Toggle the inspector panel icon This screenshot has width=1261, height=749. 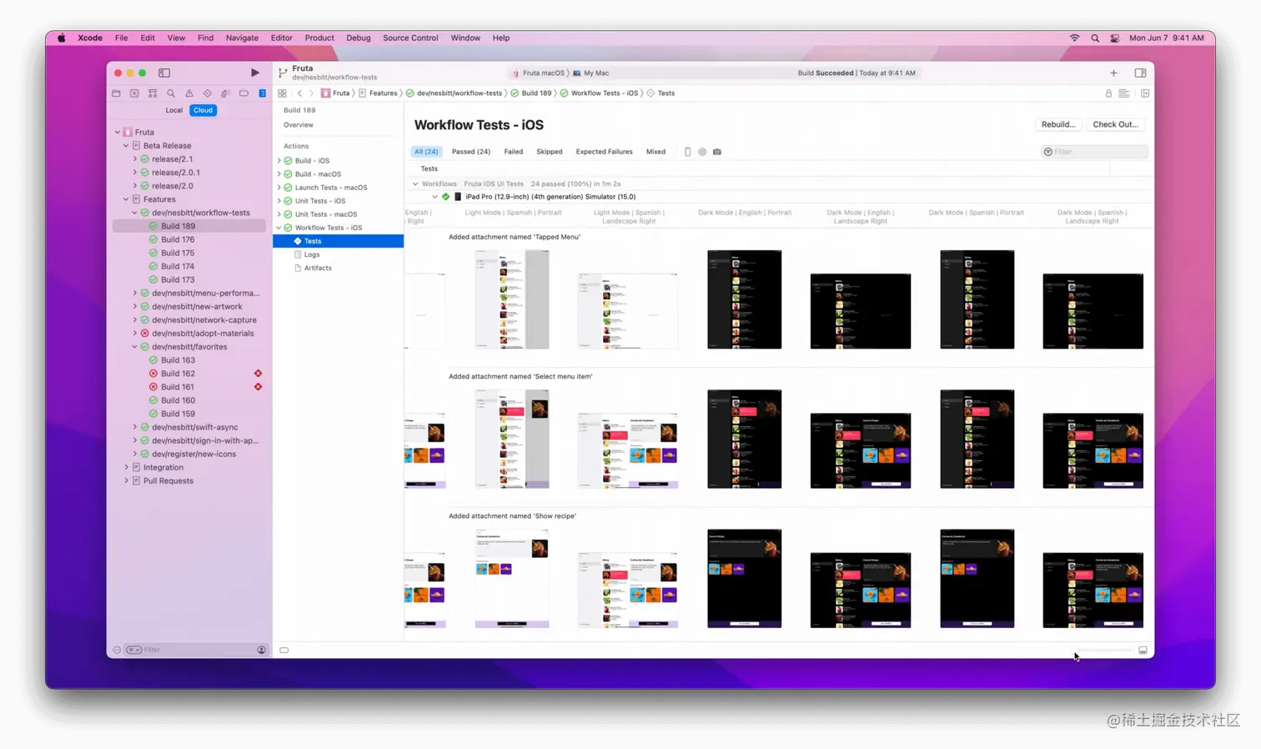[x=1140, y=73]
